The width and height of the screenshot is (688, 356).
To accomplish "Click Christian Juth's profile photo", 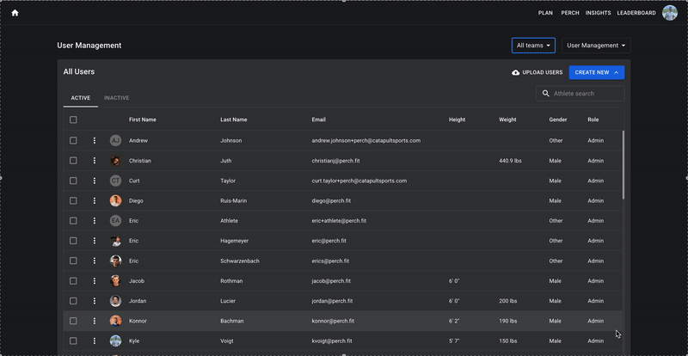I will (115, 161).
